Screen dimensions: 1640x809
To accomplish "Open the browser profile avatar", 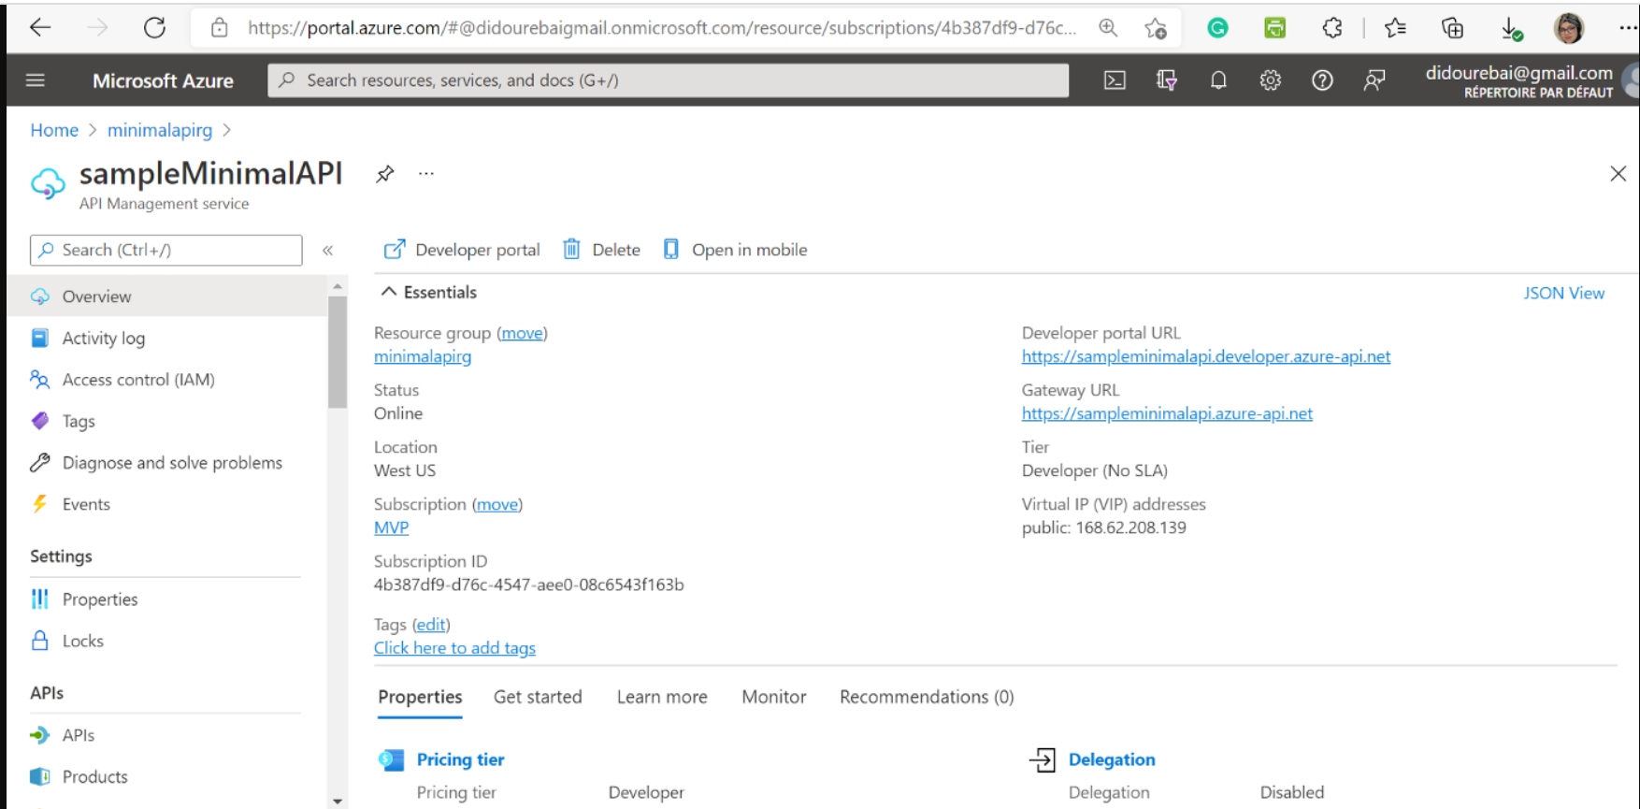I will [1569, 28].
